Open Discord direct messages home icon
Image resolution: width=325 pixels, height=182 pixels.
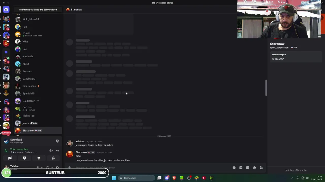tap(6, 10)
